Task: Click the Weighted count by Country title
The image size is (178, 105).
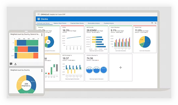Action: pos(20,70)
